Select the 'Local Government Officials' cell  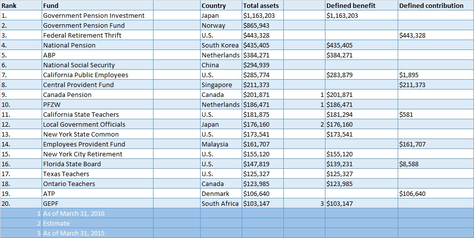pos(98,124)
